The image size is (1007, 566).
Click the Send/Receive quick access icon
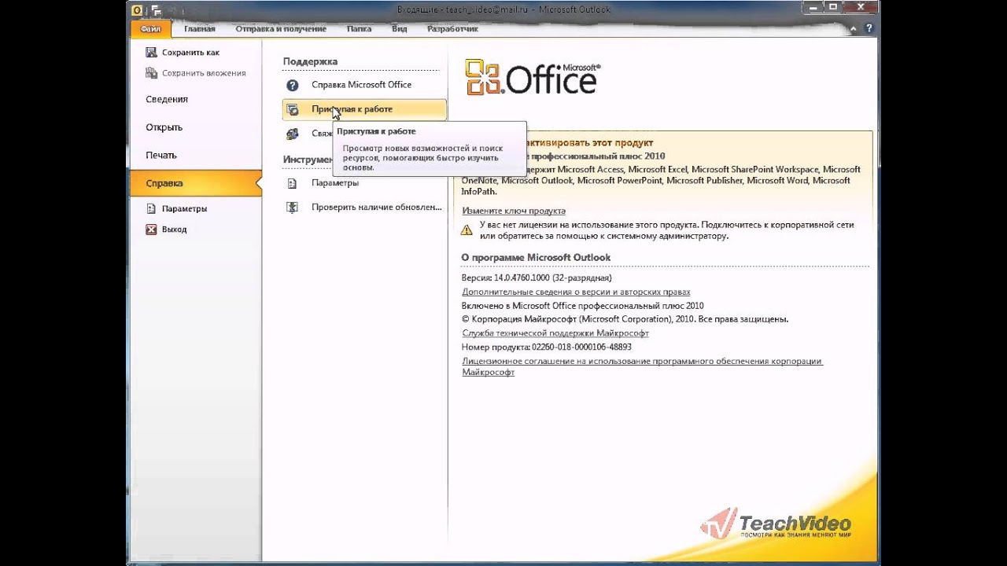pos(156,10)
